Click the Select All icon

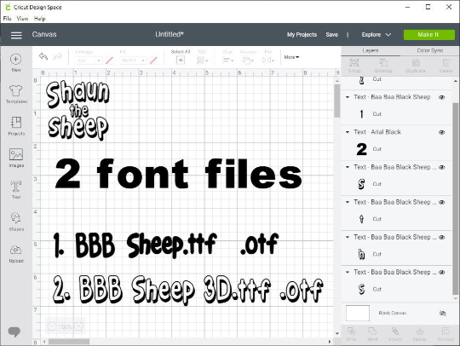(181, 61)
